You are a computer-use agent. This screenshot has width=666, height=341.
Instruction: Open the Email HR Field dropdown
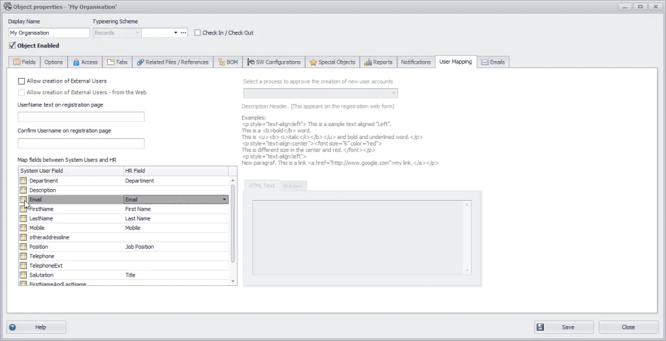(224, 199)
